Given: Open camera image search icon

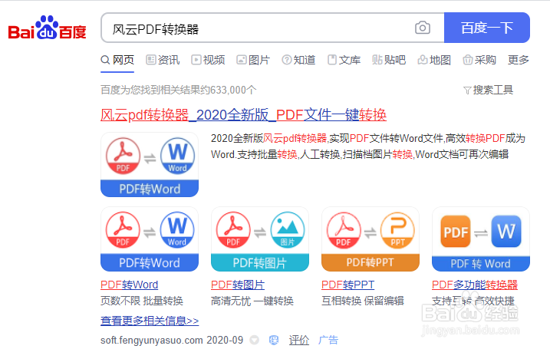Looking at the screenshot, I should tap(423, 28).
